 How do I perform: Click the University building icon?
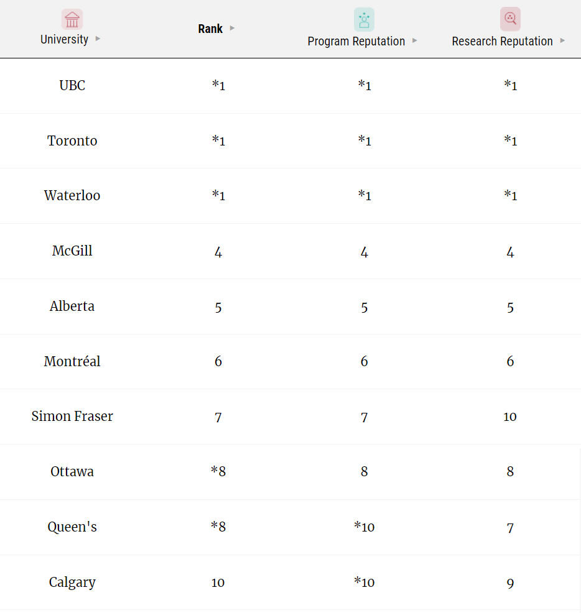(72, 19)
